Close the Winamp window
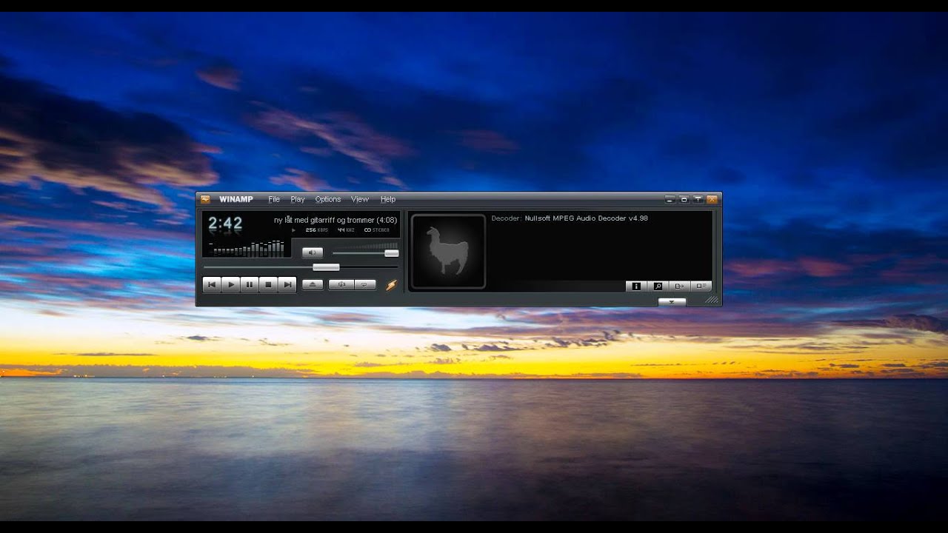Screen dimensions: 948x533 [712, 199]
